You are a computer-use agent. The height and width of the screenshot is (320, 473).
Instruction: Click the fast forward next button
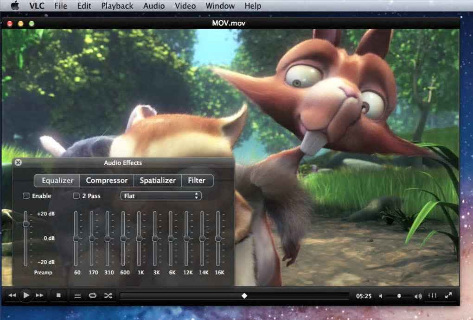pyautogui.click(x=39, y=295)
